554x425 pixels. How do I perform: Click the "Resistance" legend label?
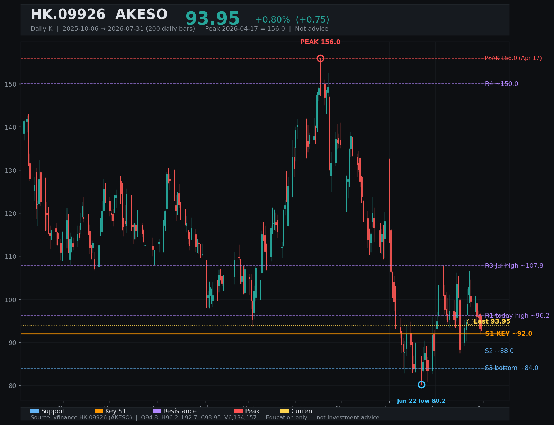pyautogui.click(x=180, y=411)
